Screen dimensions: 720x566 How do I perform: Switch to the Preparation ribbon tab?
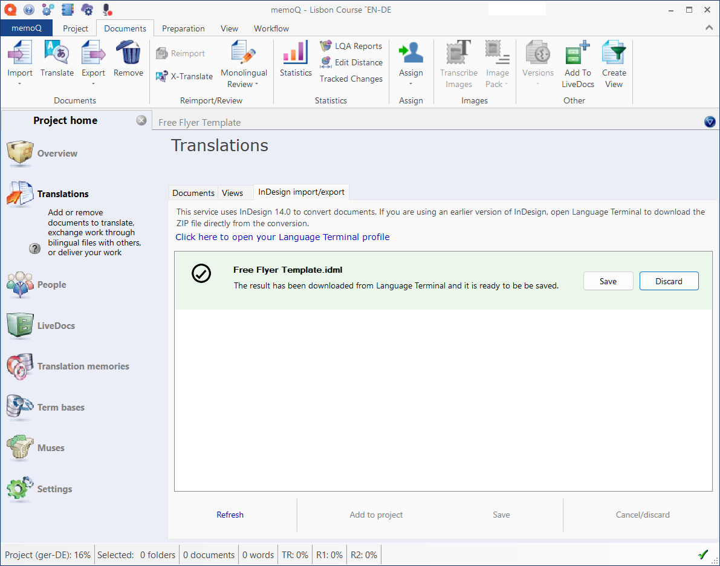(183, 28)
